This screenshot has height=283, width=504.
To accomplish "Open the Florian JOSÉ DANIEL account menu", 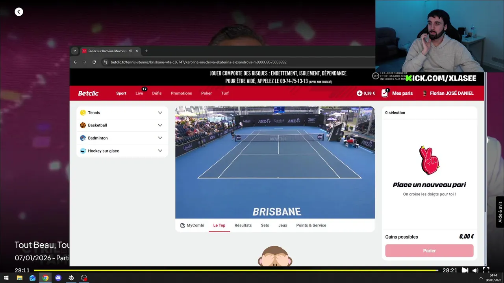I will point(452,93).
